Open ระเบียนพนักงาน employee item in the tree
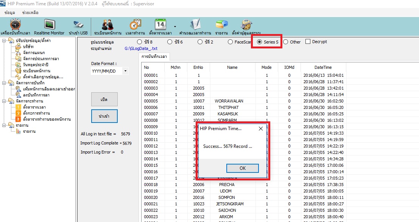The width and height of the screenshot is (419, 222). point(36,71)
